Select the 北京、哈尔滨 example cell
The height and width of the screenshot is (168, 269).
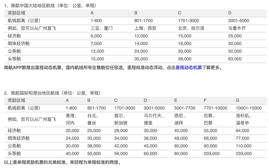coord(191,28)
